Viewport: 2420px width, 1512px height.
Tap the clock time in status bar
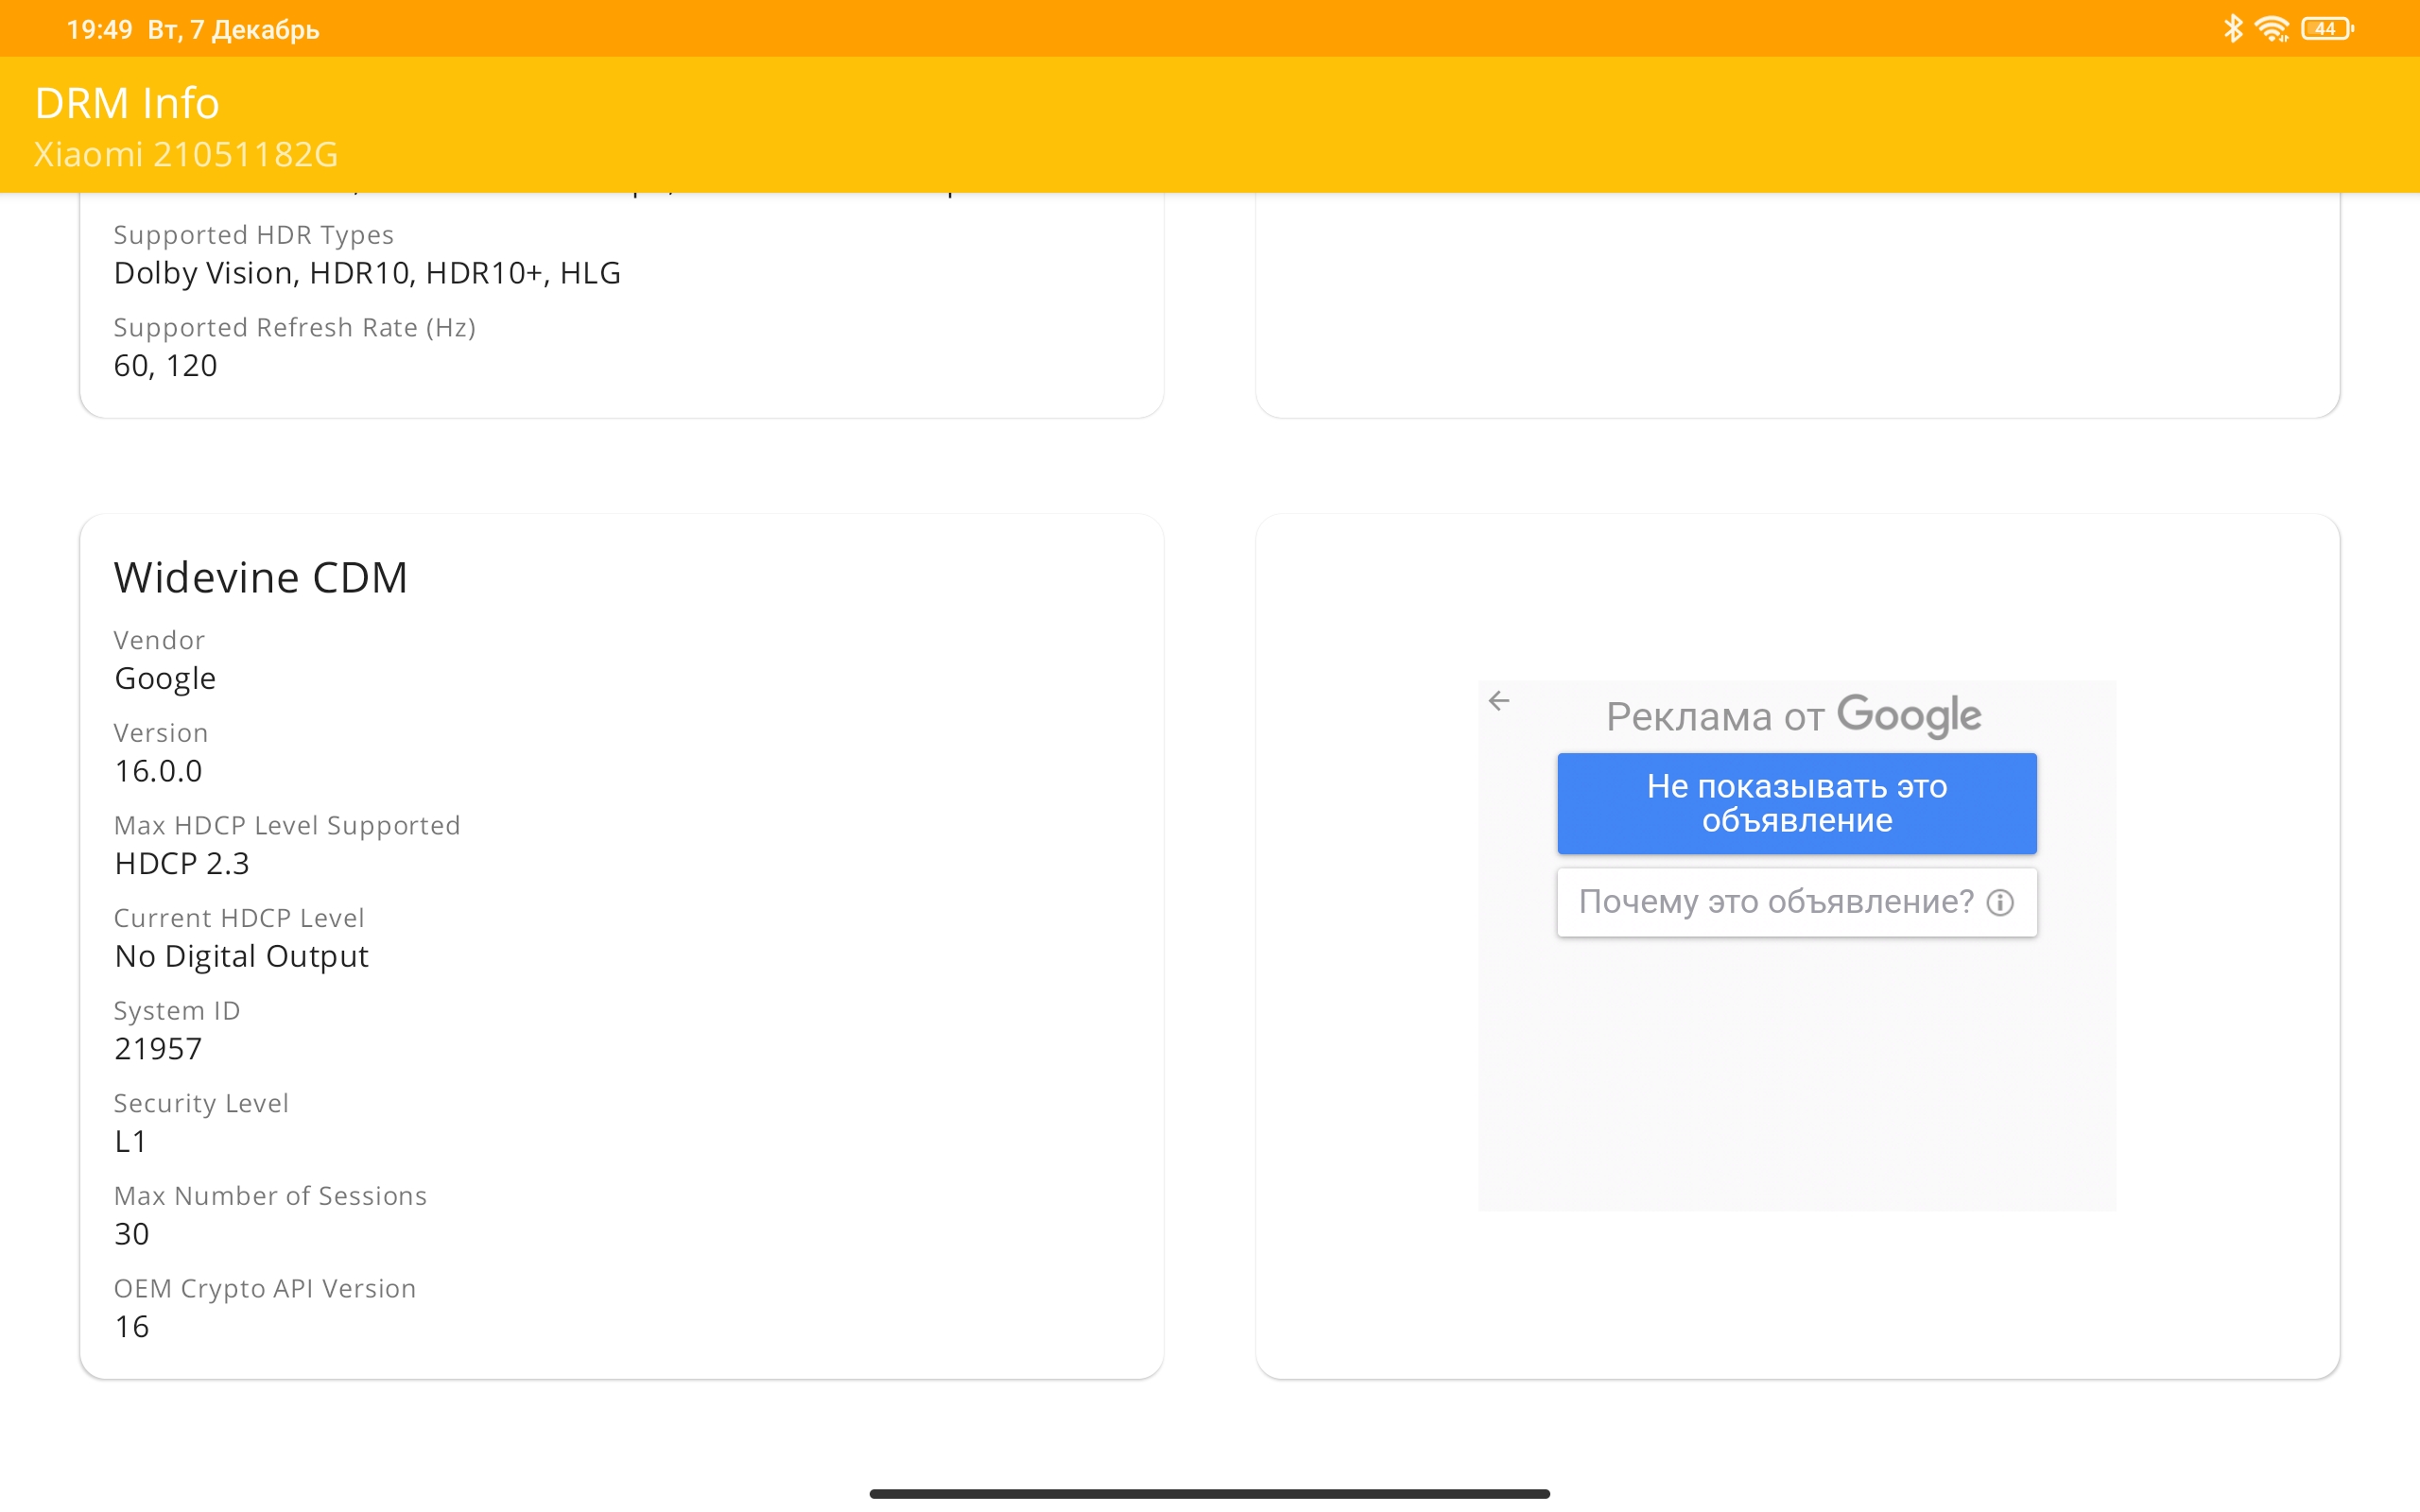[99, 29]
